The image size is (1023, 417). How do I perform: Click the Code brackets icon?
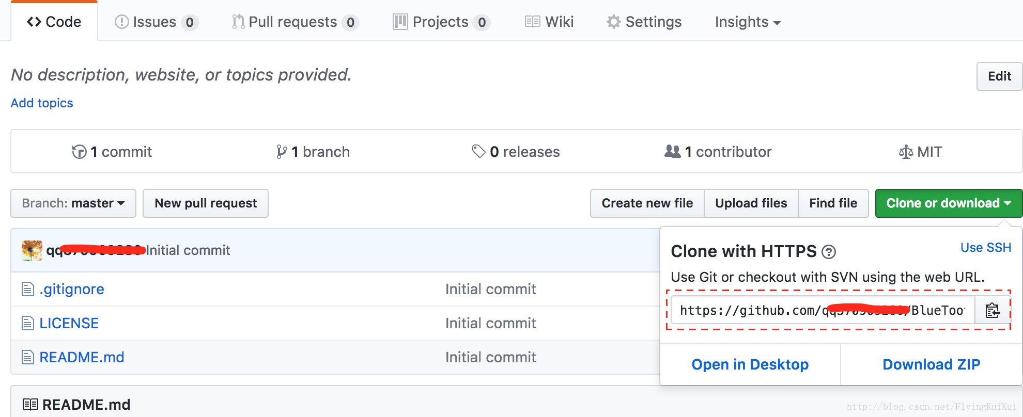(34, 22)
